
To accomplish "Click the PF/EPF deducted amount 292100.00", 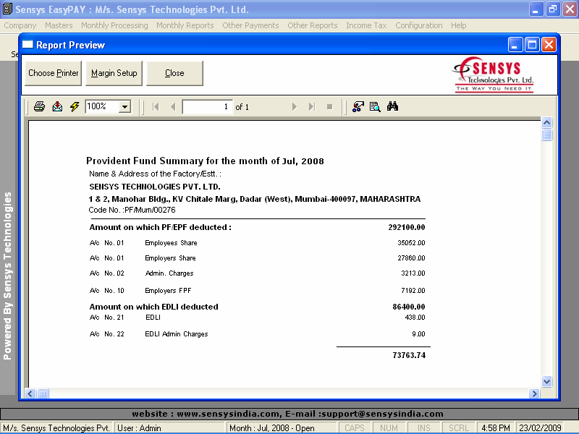I will pyautogui.click(x=407, y=227).
